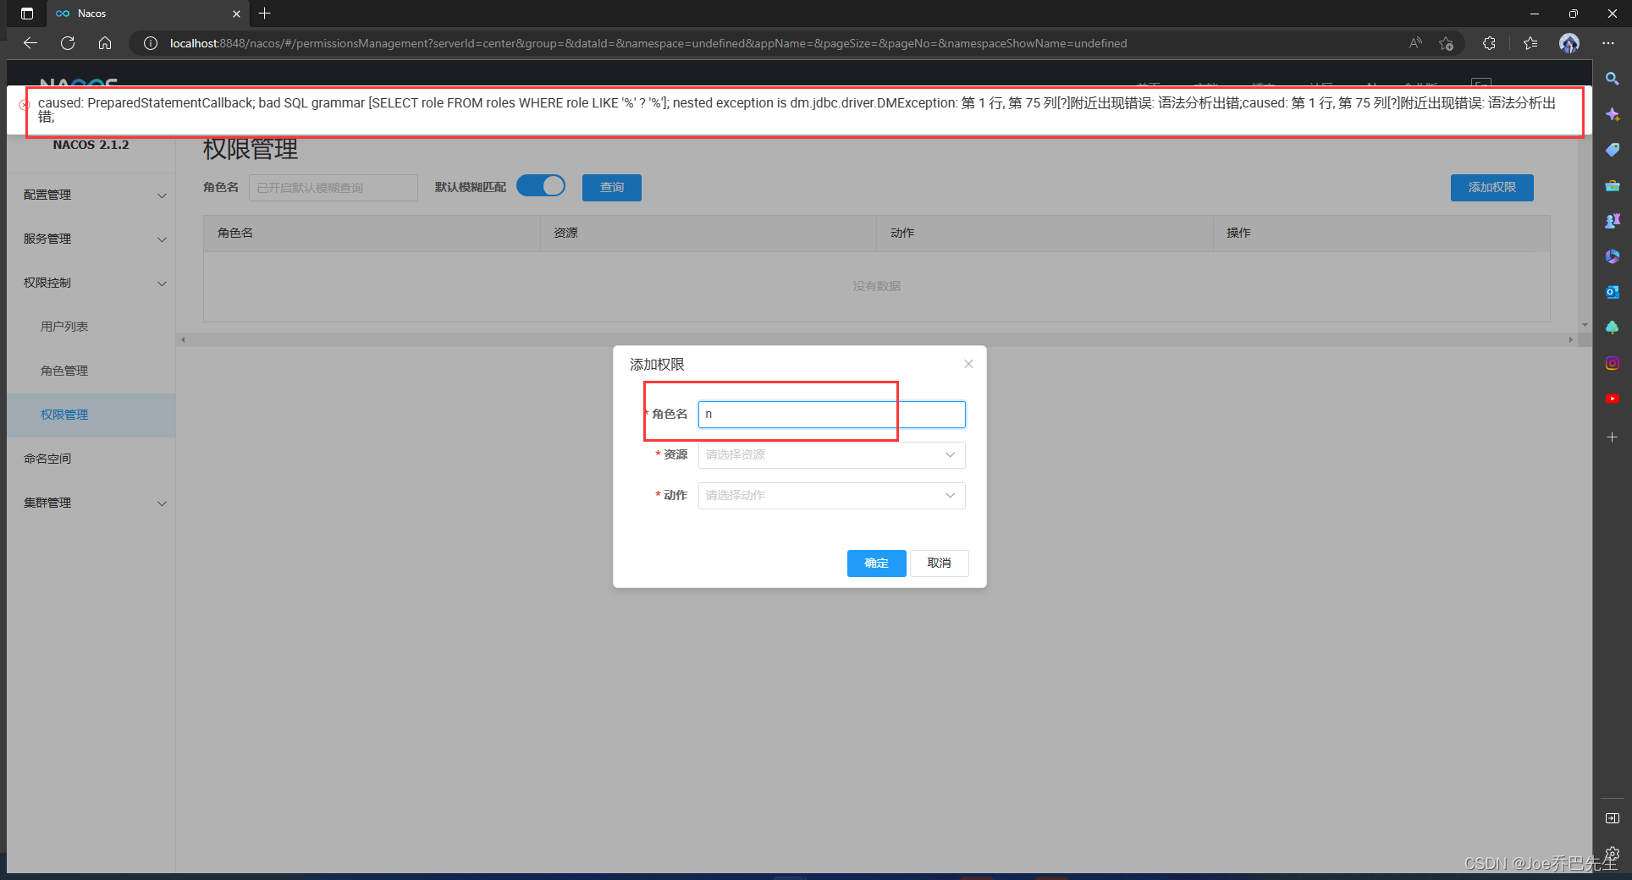
Task: Open green tree icon in sidebar
Action: tap(1613, 327)
